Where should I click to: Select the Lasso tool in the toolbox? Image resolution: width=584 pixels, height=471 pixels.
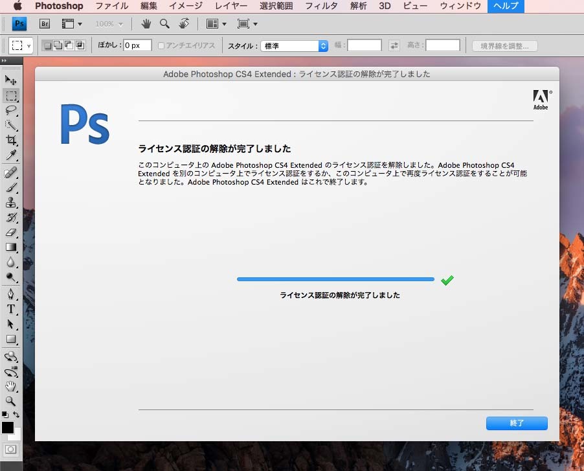[x=11, y=110]
